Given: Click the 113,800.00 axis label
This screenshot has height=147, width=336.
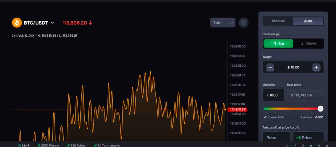Looking at the screenshot, I should coord(238,133).
